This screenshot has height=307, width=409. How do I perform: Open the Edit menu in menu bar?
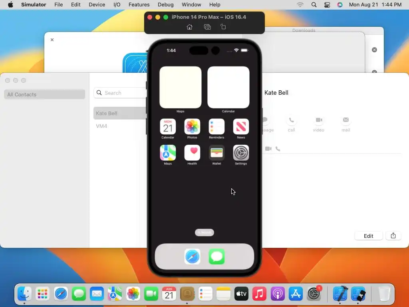click(75, 5)
